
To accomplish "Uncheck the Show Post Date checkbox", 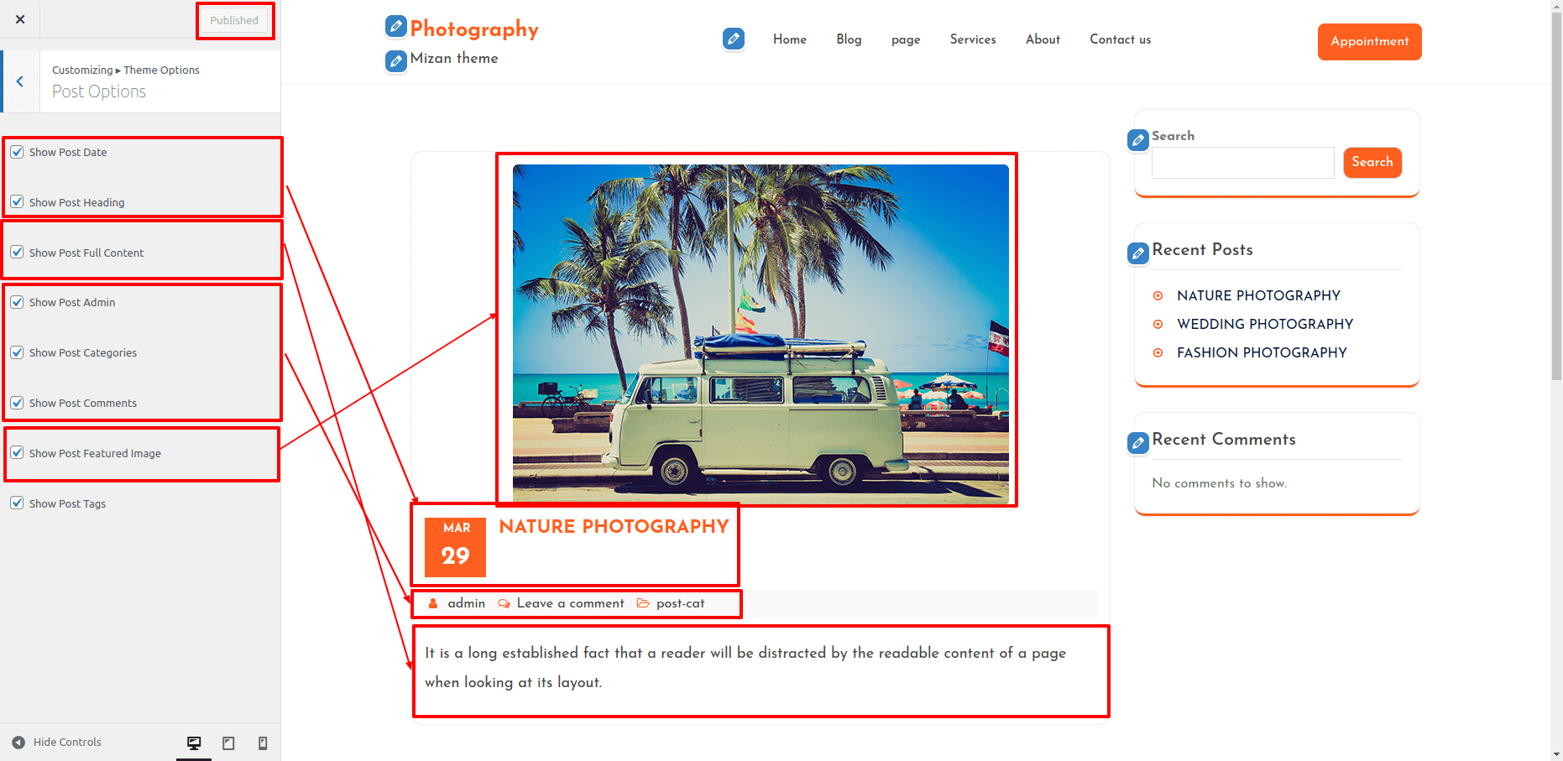I will click(x=17, y=152).
